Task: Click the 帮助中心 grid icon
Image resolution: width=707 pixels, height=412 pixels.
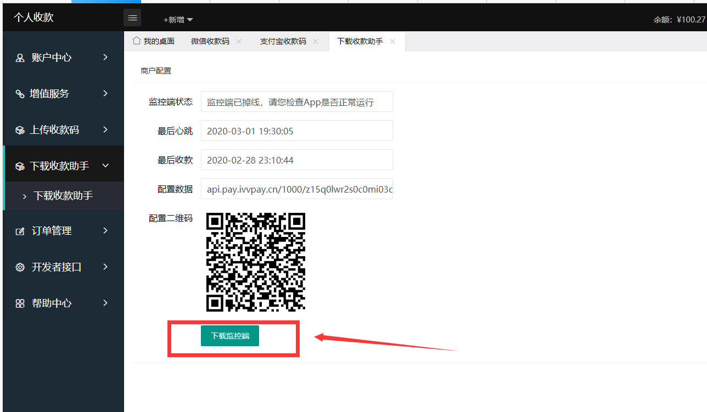Action: tap(20, 303)
